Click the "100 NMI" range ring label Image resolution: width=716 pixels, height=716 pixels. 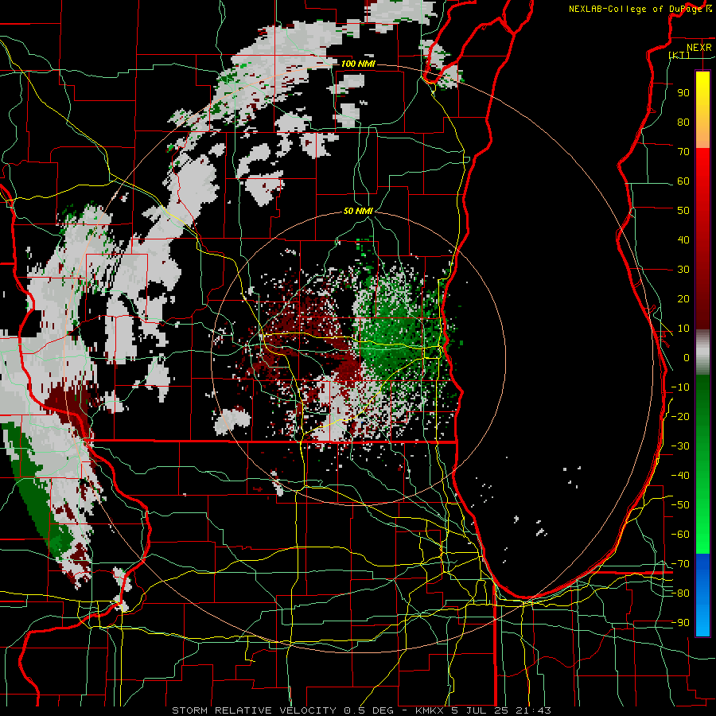pos(358,64)
